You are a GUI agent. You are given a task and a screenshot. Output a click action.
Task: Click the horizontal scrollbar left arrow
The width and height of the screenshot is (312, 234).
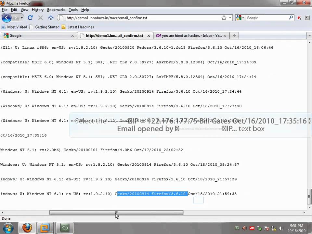pos(2,213)
